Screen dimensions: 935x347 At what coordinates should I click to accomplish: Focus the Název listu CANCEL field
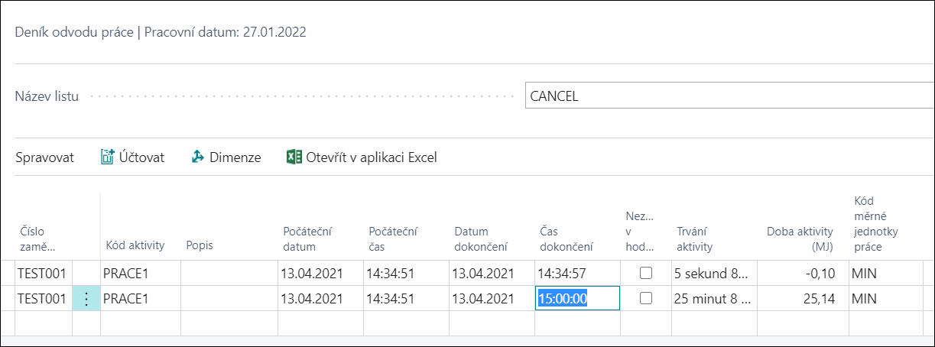[x=729, y=96]
